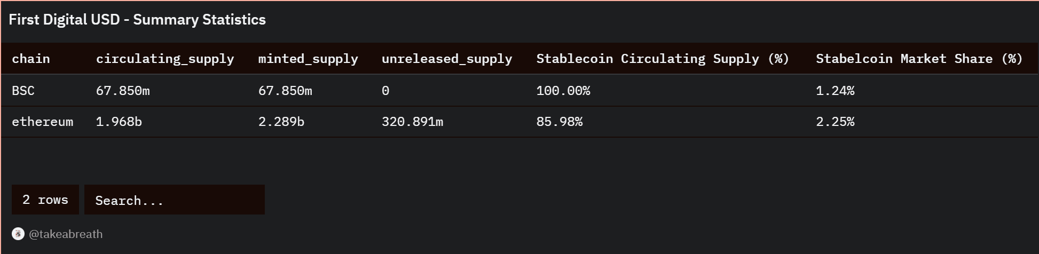Viewport: 1039px width, 254px height.
Task: Click the 1.24% market share cell
Action: pyautogui.click(x=835, y=91)
